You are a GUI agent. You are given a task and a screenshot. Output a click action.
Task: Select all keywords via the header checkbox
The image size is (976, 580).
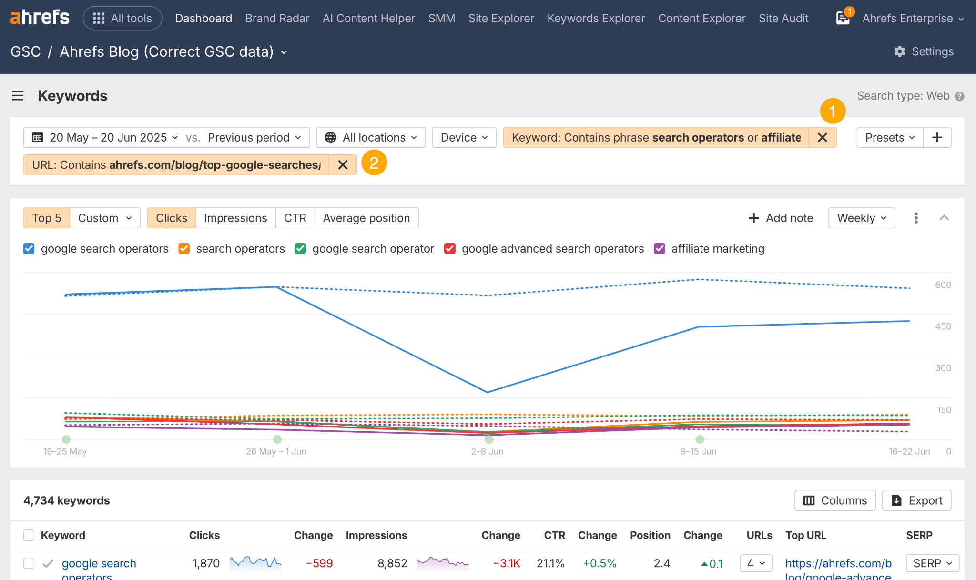(29, 535)
